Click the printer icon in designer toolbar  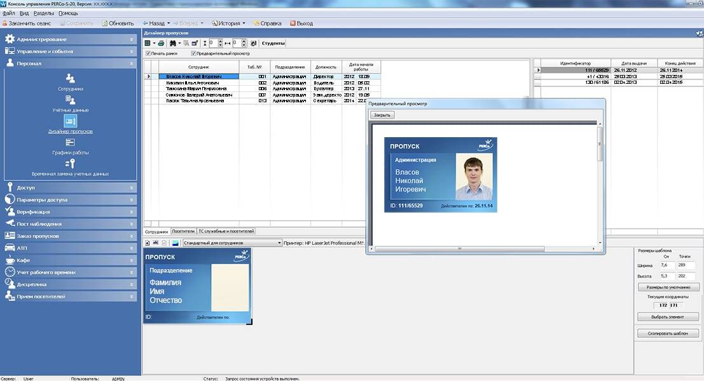pos(161,43)
